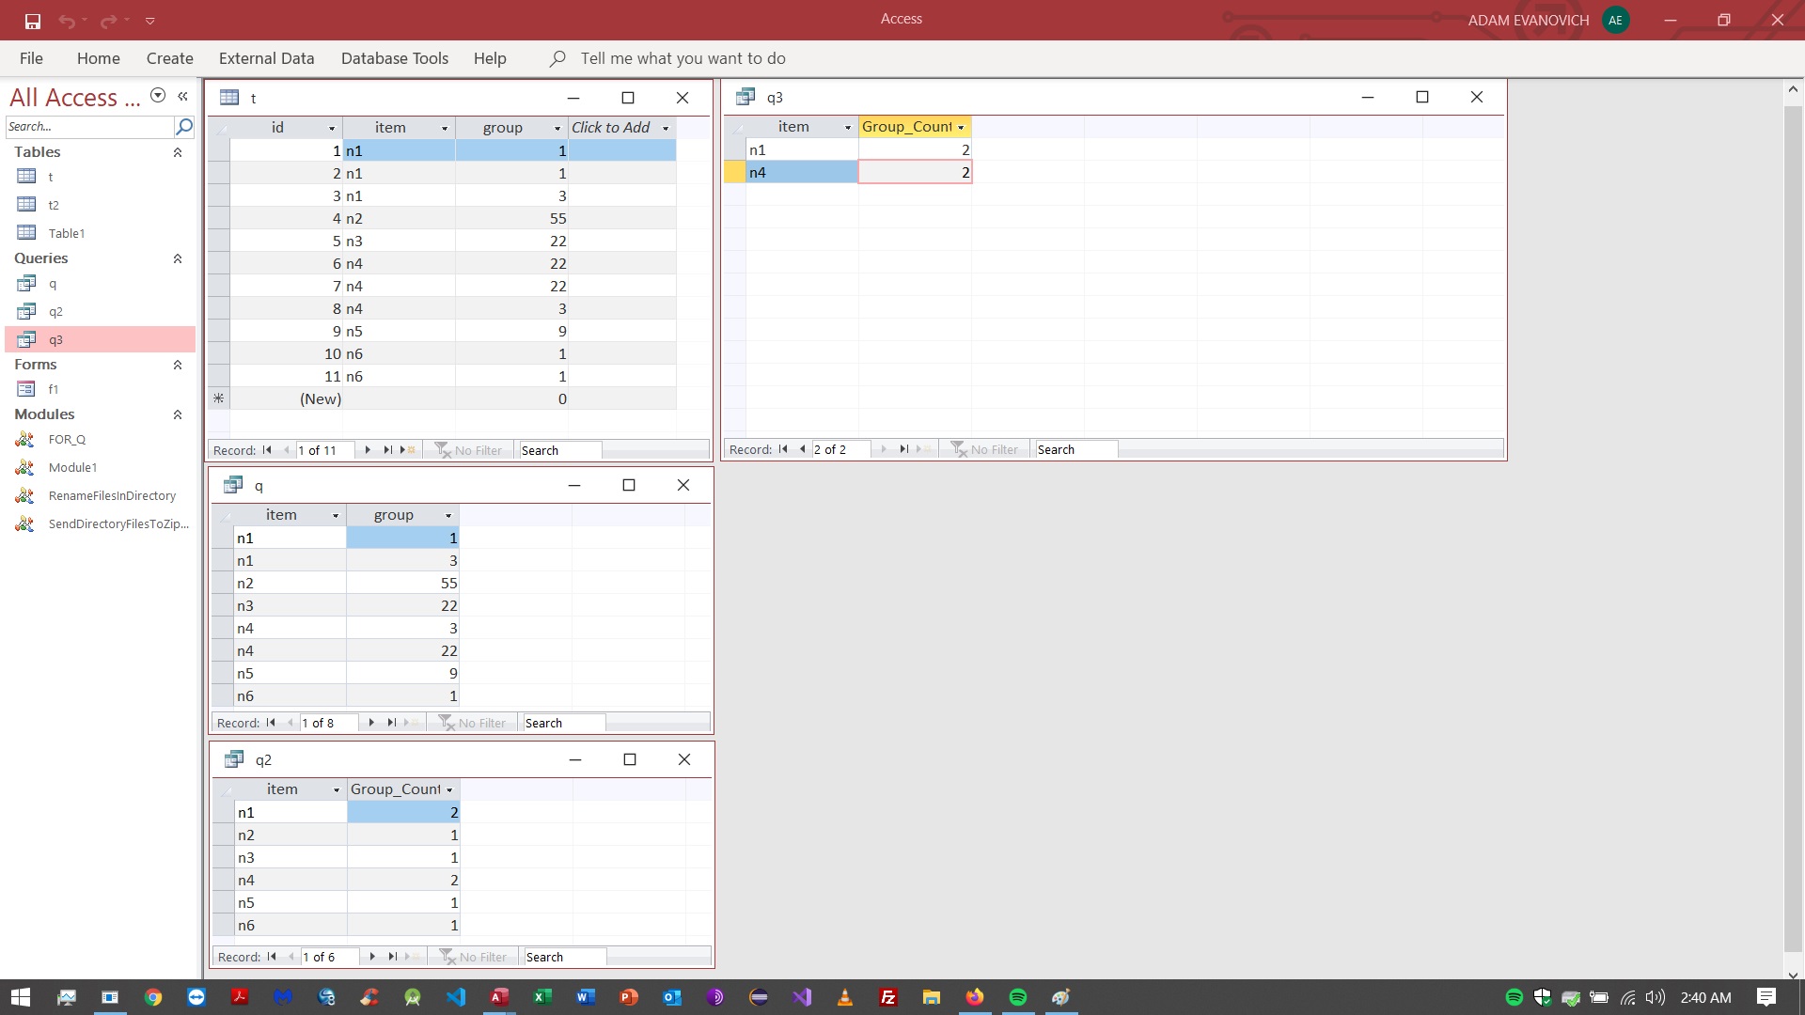Click next record arrow in table t

pos(368,450)
